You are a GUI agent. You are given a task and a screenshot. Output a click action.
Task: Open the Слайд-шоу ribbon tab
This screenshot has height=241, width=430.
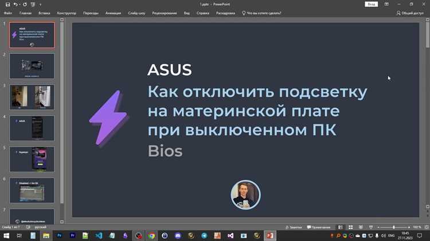136,13
